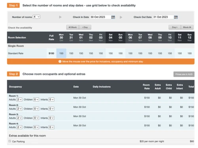Select the 150 rate for Thu 09 Nov
This screenshot has height=148, width=198.
point(160,53)
